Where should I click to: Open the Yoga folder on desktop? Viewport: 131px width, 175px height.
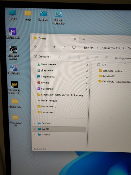point(28,15)
